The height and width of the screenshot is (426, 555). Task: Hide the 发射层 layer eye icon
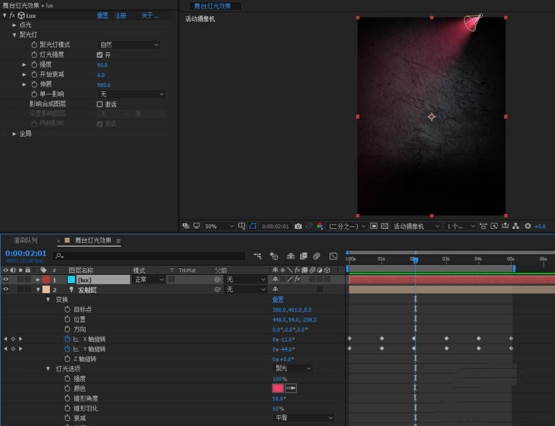click(6, 289)
